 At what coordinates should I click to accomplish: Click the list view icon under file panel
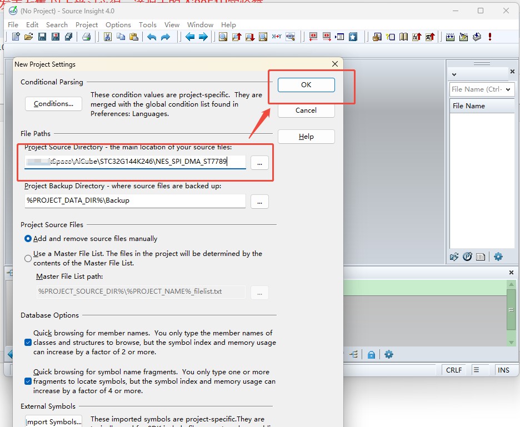(480, 257)
